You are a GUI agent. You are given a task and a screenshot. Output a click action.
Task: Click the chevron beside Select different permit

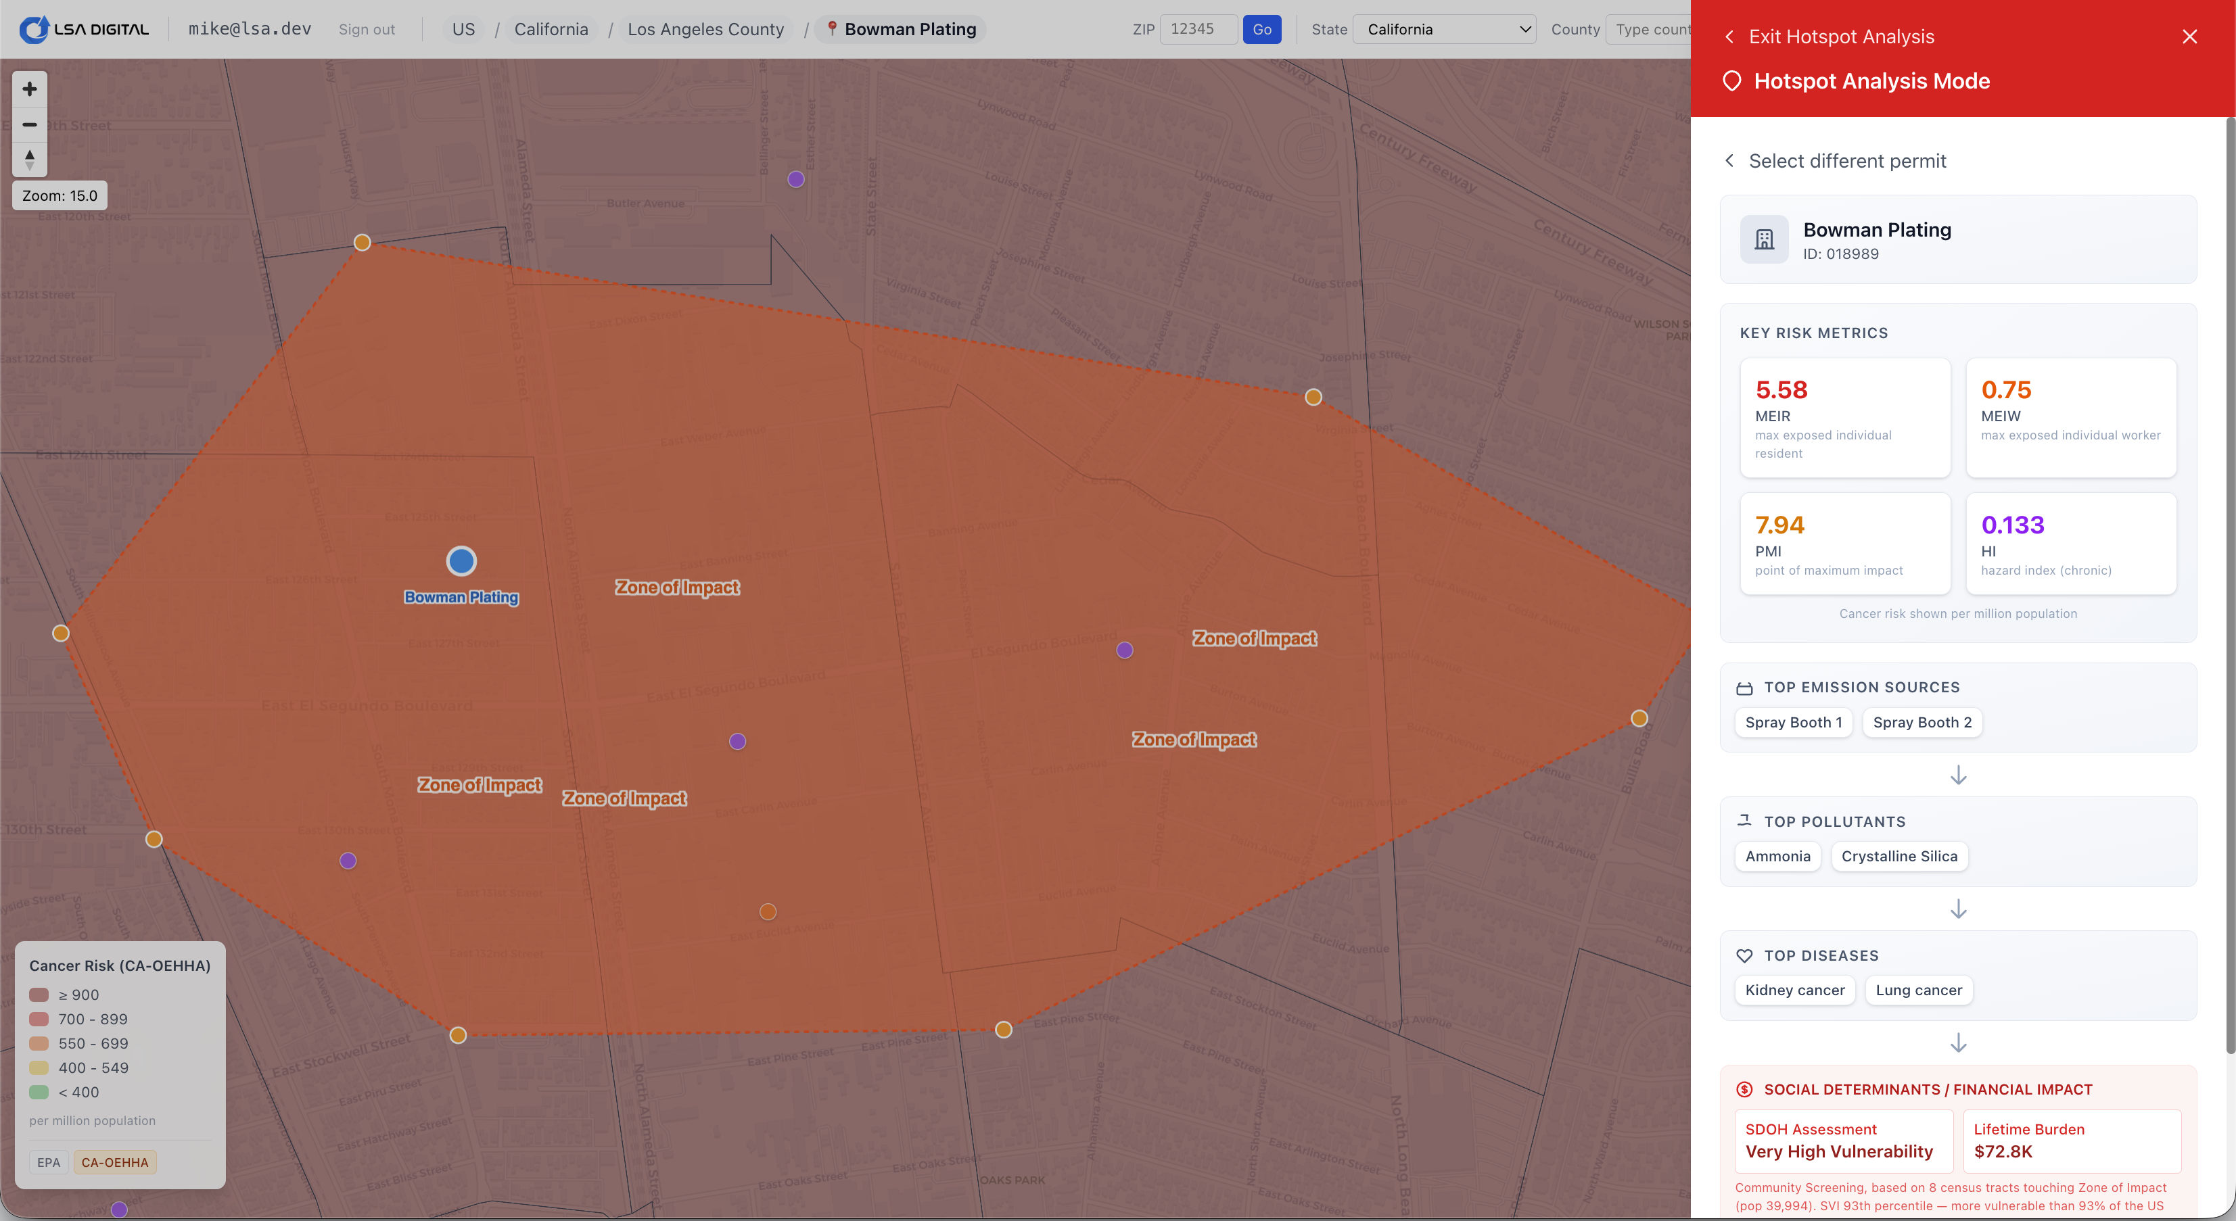1730,160
